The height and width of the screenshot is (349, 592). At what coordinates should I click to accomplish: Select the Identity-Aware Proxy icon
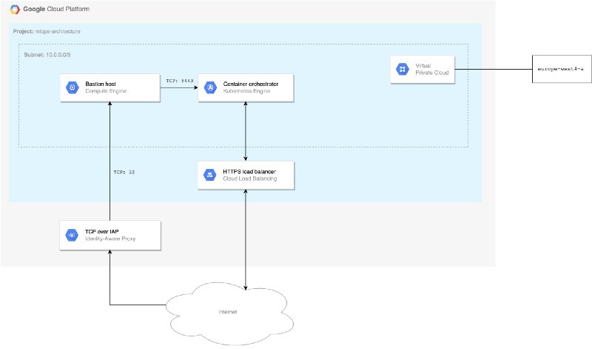pyautogui.click(x=72, y=236)
